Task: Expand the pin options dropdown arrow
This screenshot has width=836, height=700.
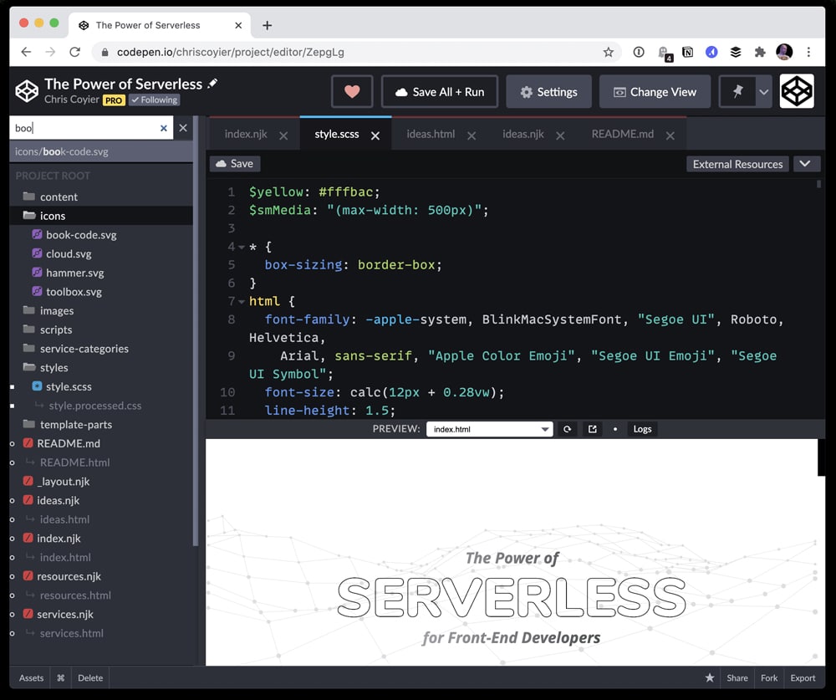Action: [x=763, y=92]
